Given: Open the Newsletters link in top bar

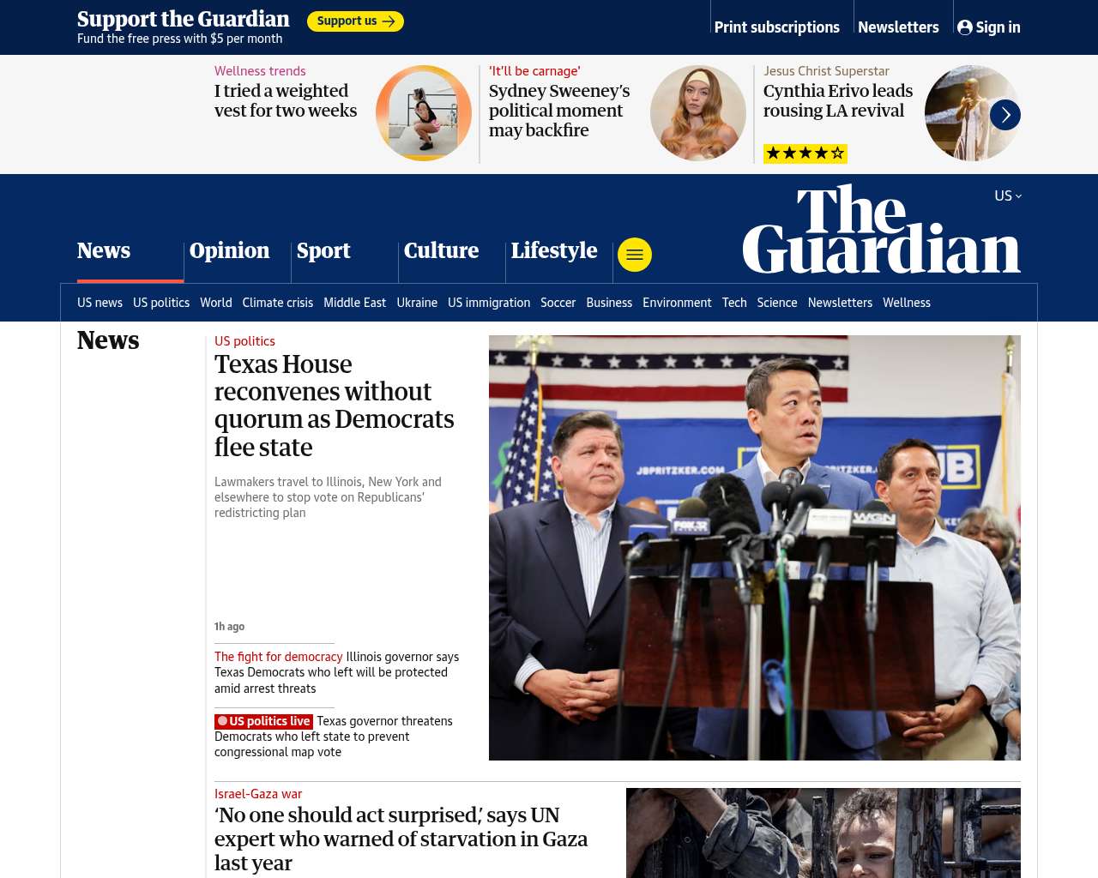Looking at the screenshot, I should [898, 27].
